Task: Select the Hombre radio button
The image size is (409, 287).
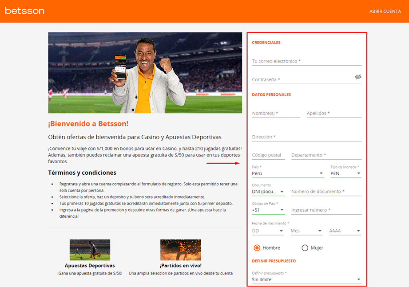Action: [257, 248]
